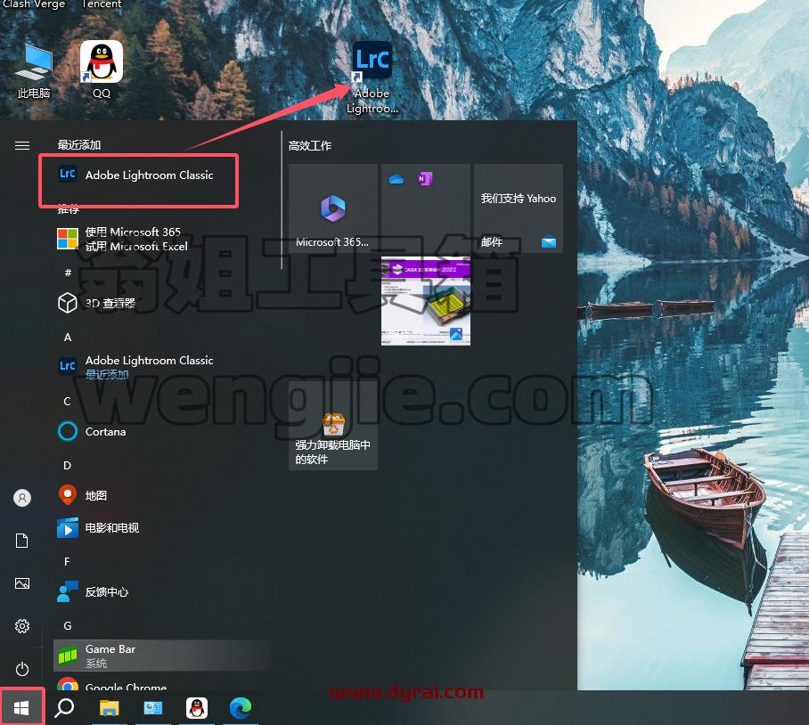Click the 最近添加 section header
809x725 pixels.
pos(79,145)
